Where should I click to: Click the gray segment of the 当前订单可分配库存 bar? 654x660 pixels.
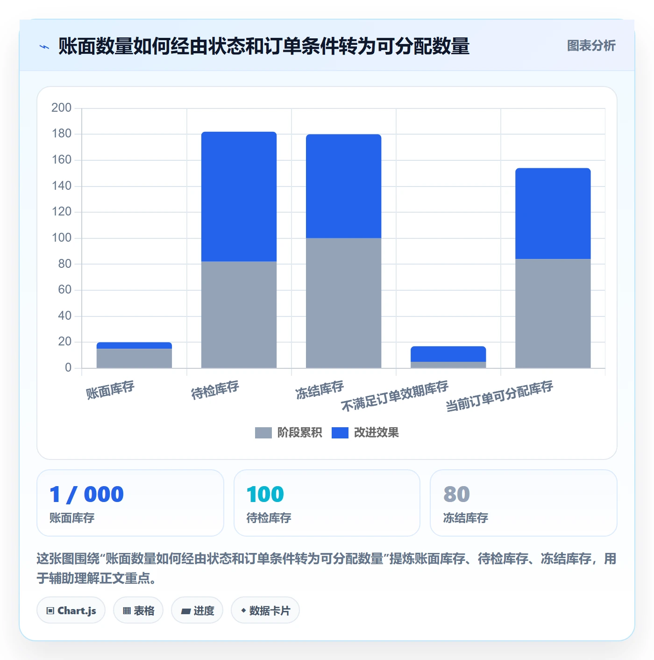click(x=553, y=313)
